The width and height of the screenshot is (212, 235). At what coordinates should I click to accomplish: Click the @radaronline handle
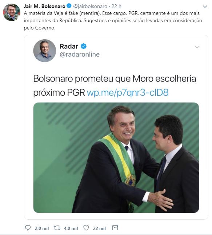click(80, 55)
